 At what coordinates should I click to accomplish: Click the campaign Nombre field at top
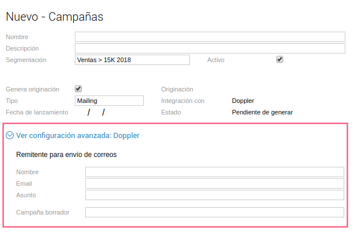coord(210,37)
